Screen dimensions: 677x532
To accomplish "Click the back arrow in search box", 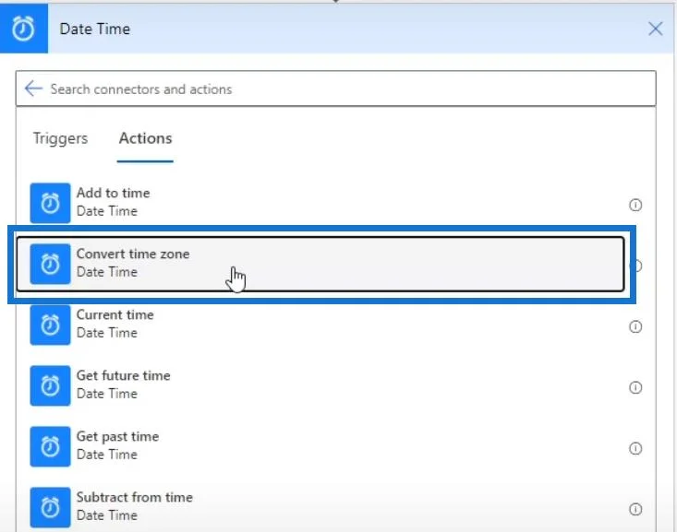I will point(33,89).
